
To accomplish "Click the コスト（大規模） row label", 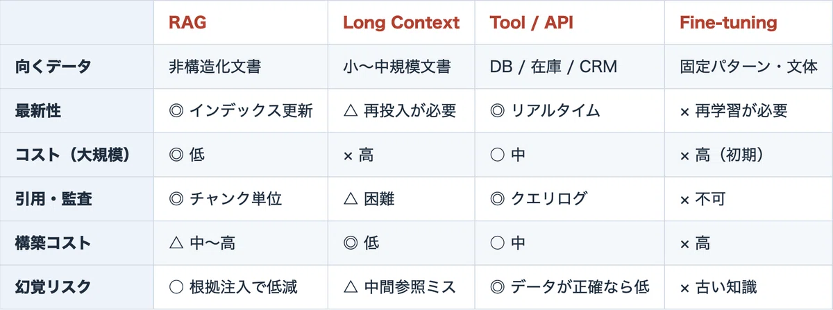I will coord(73,155).
